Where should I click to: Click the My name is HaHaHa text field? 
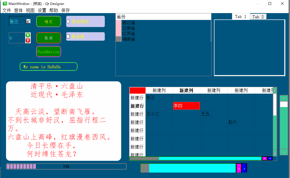tap(49, 67)
